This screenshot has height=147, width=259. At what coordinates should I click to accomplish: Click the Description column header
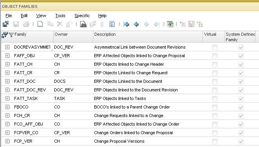[148, 37]
